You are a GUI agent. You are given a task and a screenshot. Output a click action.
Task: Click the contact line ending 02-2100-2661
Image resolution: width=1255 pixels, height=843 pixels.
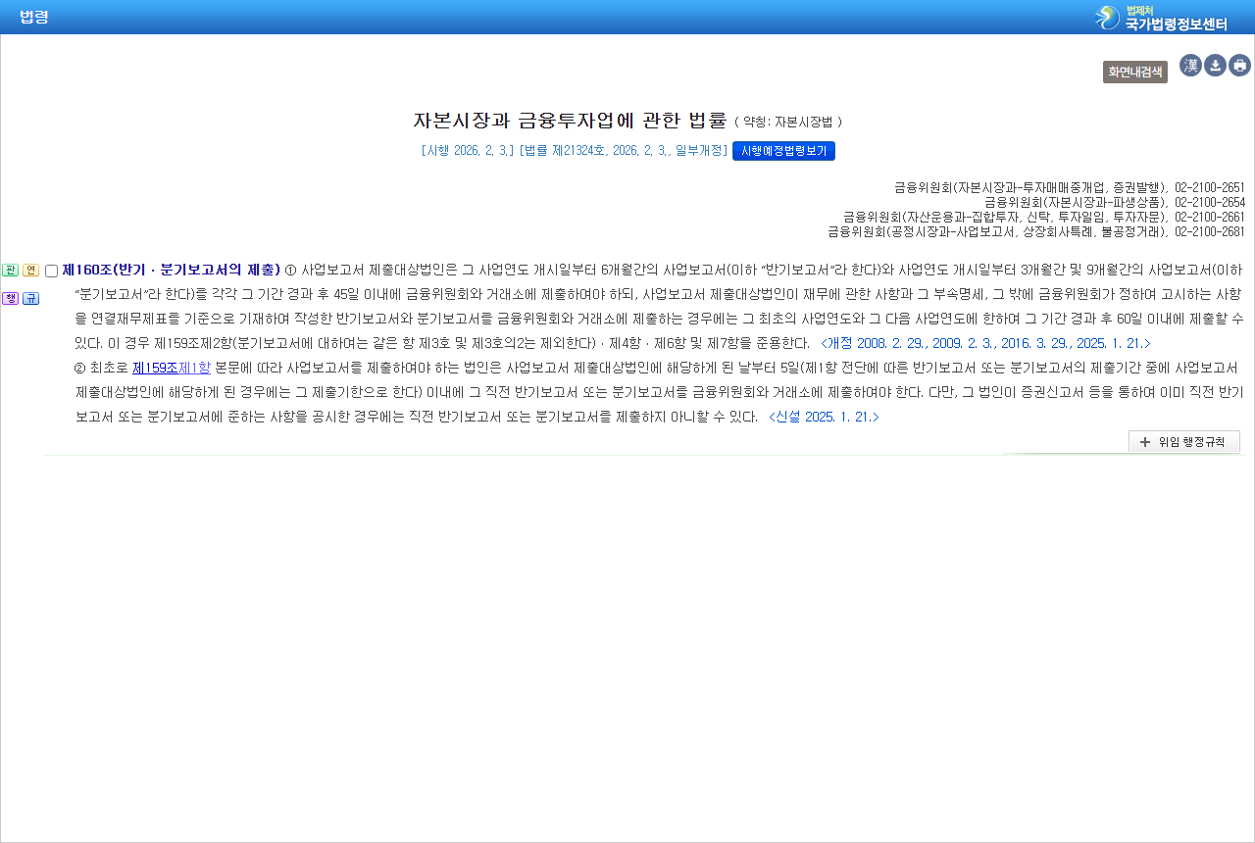coord(1044,217)
